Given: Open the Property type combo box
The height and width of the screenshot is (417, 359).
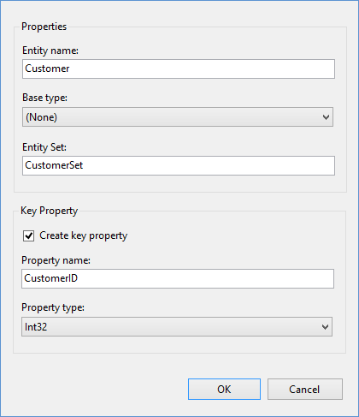Looking at the screenshot, I should (x=177, y=326).
